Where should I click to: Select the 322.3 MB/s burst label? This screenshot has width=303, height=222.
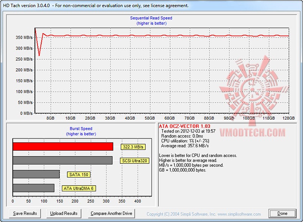pyautogui.click(x=133, y=147)
